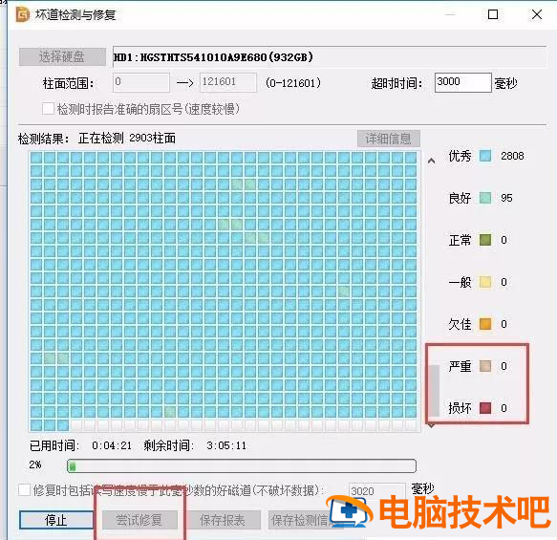Click the blue 优秀 legend color swatch
This screenshot has height=540, width=557.
pos(485,156)
